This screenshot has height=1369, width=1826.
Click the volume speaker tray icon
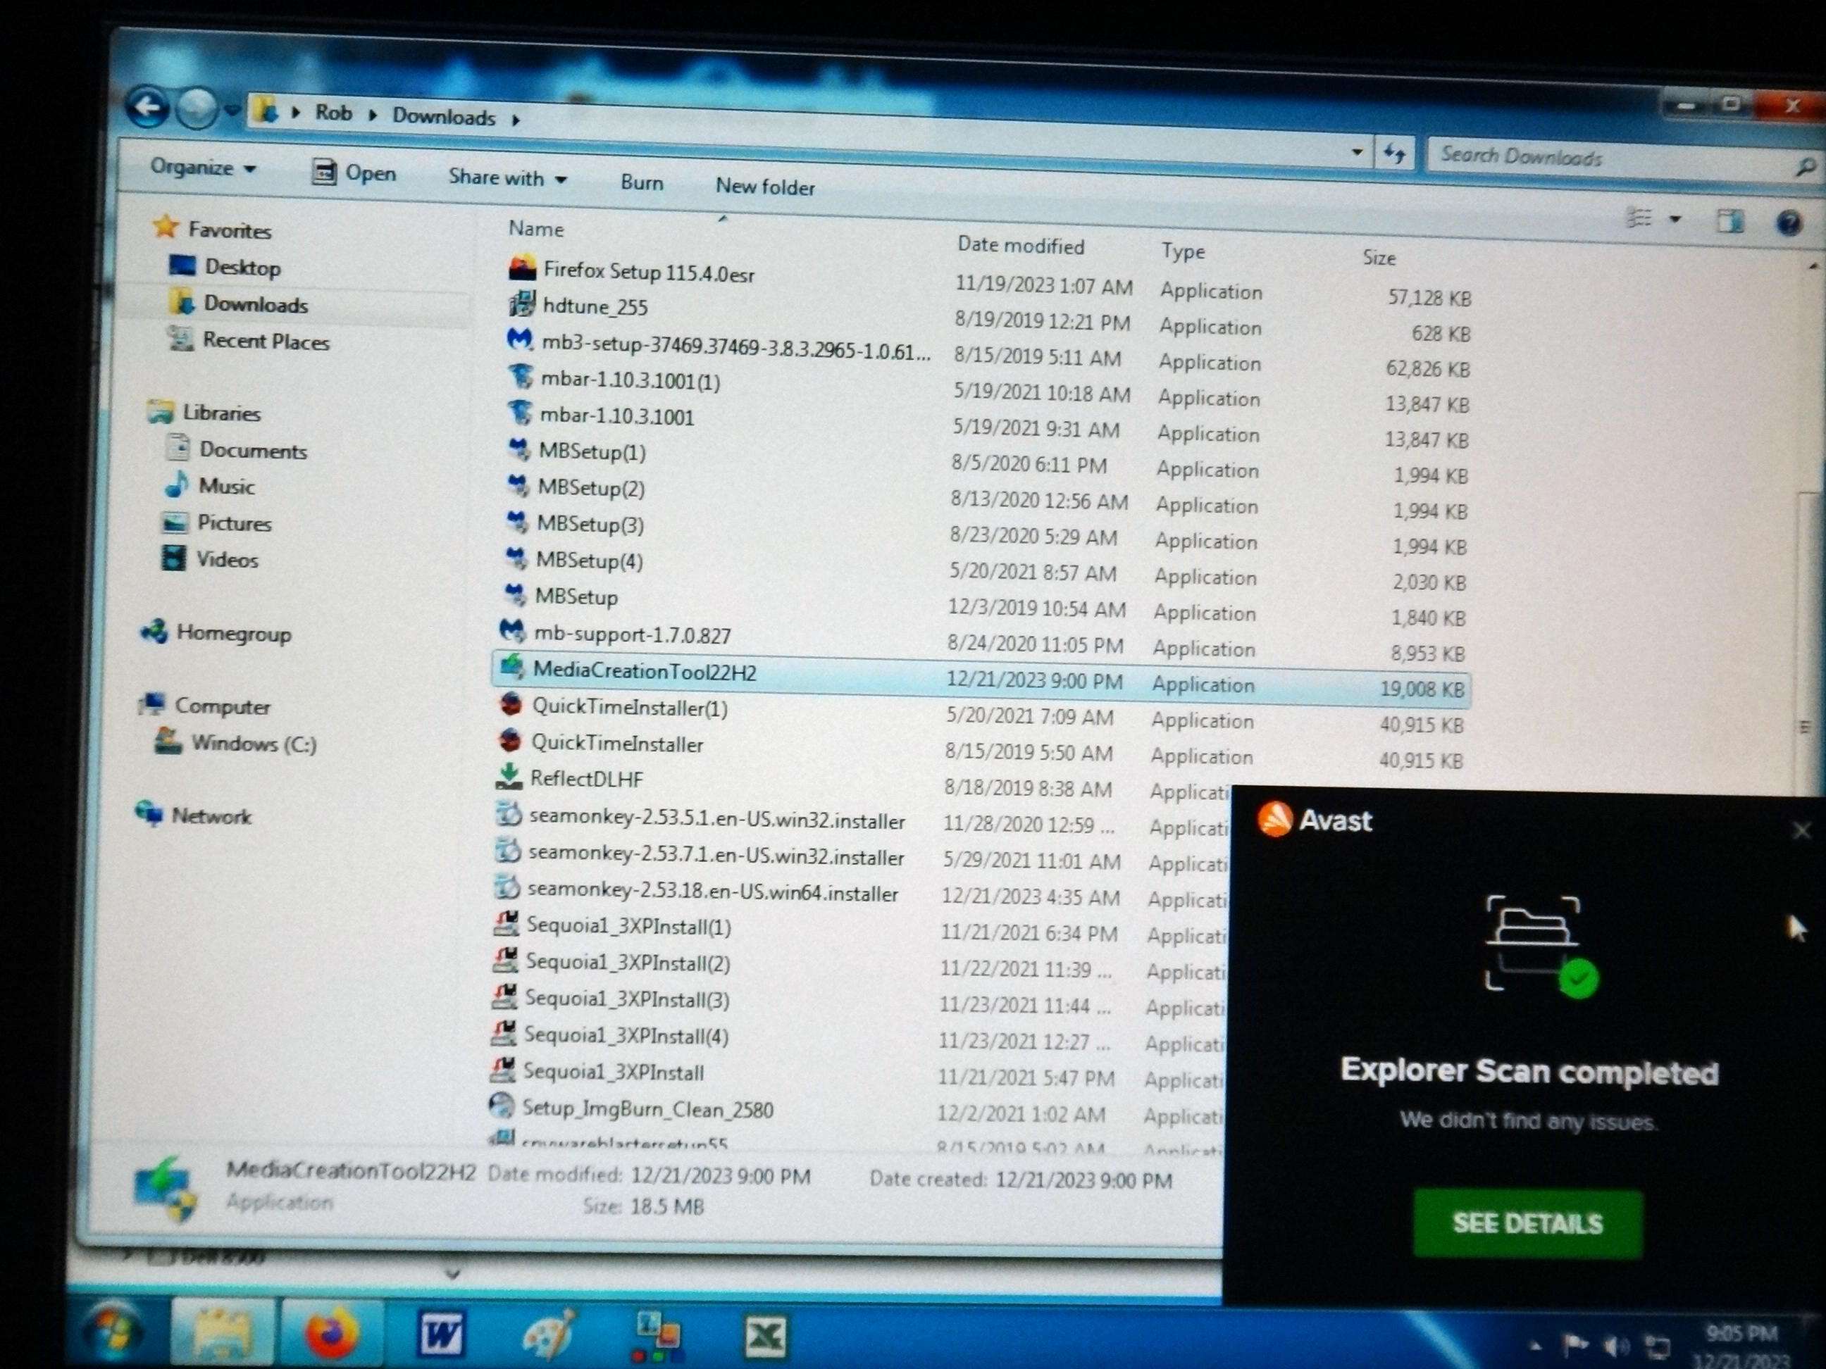point(1615,1346)
